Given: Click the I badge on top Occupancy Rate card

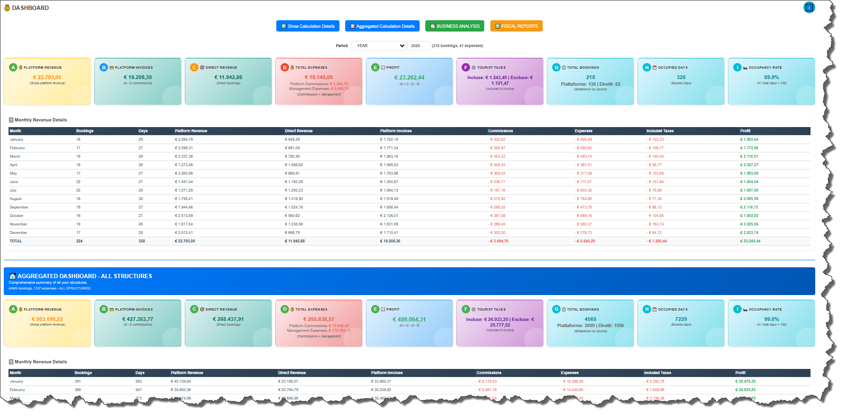Looking at the screenshot, I should pos(737,67).
